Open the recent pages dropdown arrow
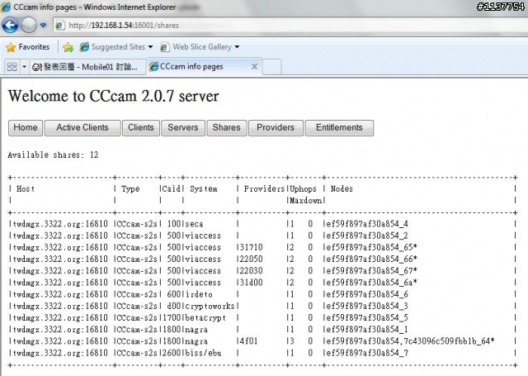Screen dimensions: 528x376 click(x=43, y=25)
